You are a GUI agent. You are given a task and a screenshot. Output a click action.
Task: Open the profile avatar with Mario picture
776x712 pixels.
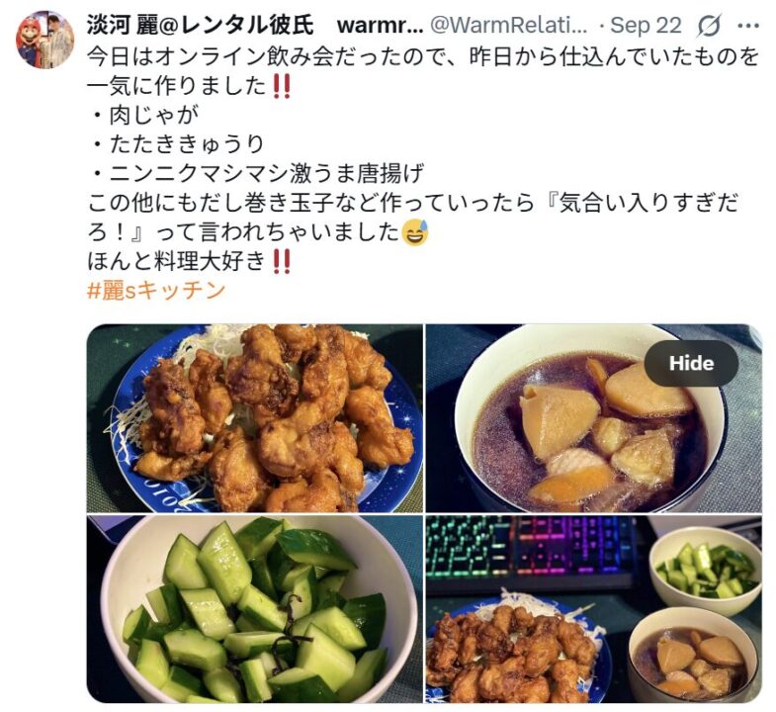[x=45, y=40]
